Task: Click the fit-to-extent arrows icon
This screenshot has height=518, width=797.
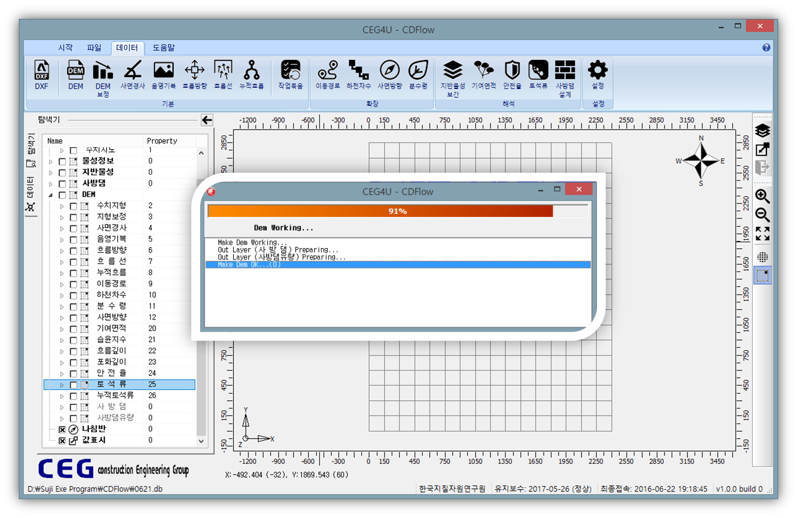Action: [x=763, y=234]
